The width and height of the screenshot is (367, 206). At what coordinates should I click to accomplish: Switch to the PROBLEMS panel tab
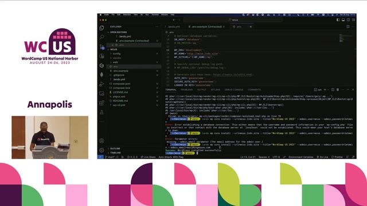click(186, 90)
